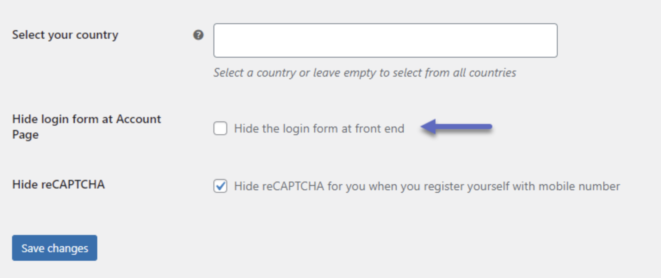Click the blue arrow annotation
Viewport: 661px width, 278px height.
click(457, 127)
